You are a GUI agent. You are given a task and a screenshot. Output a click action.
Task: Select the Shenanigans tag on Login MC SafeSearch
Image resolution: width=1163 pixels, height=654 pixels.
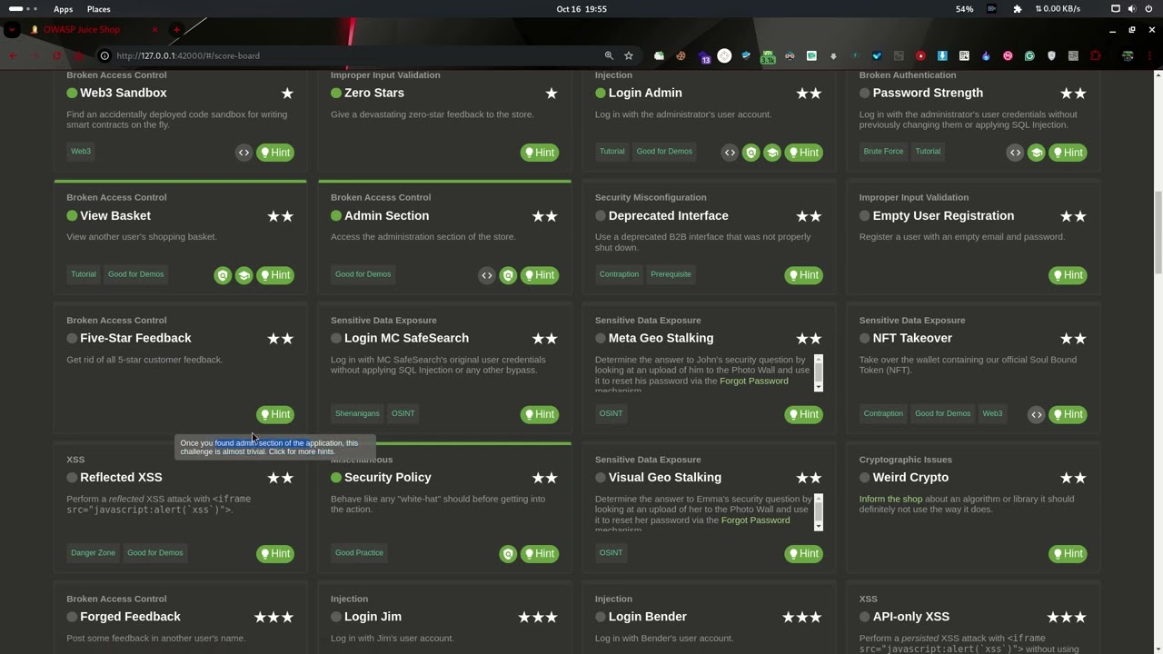click(357, 413)
